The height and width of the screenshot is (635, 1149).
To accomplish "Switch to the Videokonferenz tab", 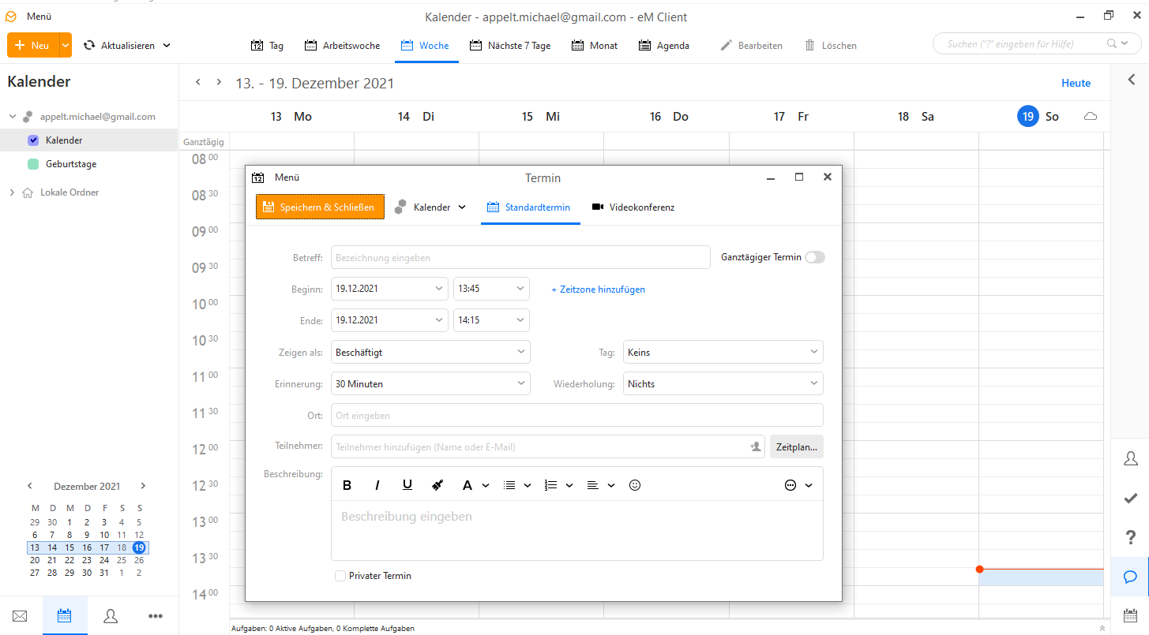I will coord(633,207).
